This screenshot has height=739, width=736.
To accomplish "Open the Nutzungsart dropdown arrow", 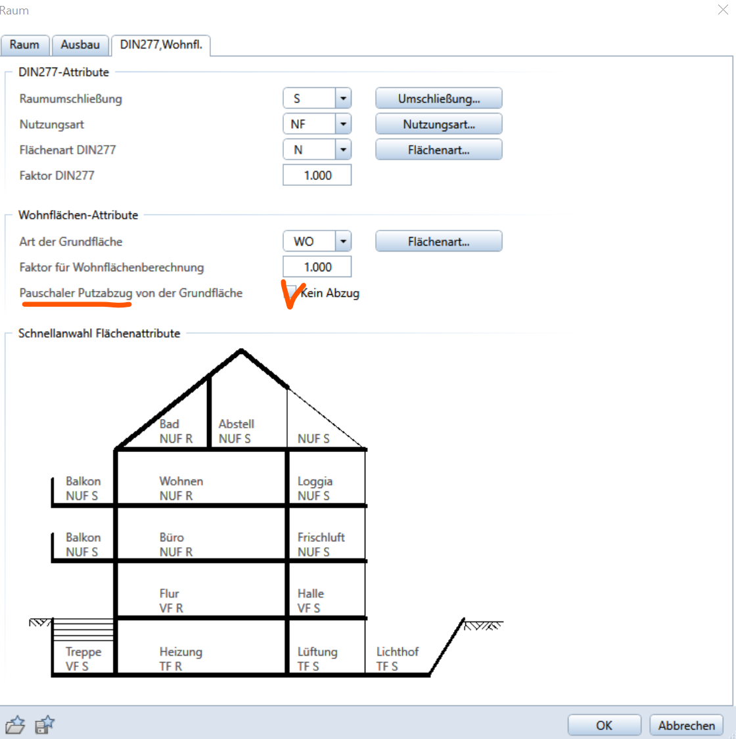I will click(343, 124).
